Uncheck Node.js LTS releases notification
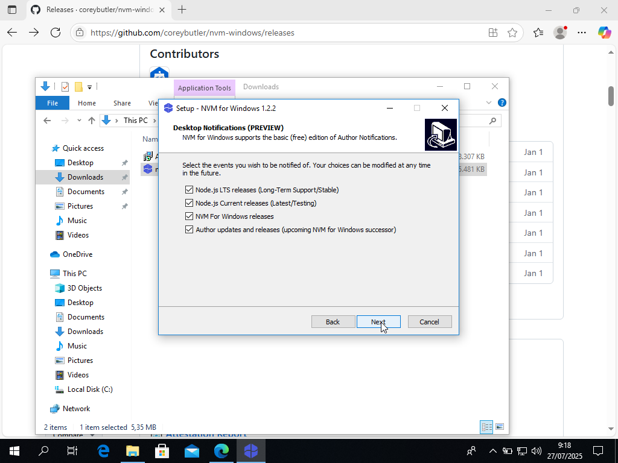 [189, 189]
